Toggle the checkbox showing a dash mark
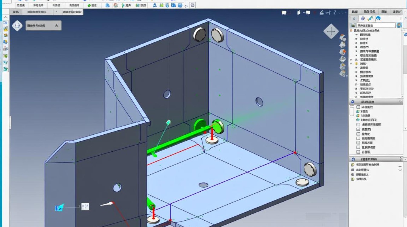Viewport: 407px width, 227px height. click(358, 129)
